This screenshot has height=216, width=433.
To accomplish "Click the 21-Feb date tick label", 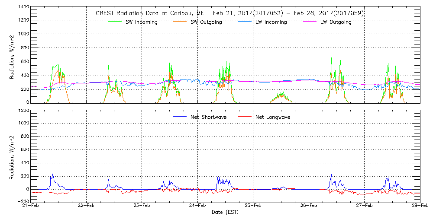I will pyautogui.click(x=31, y=206).
